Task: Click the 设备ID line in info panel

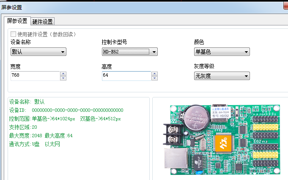Action: pyautogui.click(x=66, y=110)
